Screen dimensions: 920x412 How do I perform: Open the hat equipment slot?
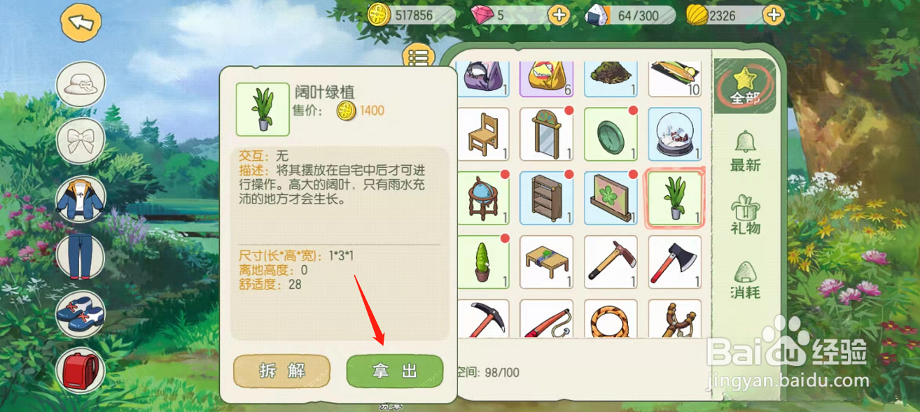coord(81,85)
